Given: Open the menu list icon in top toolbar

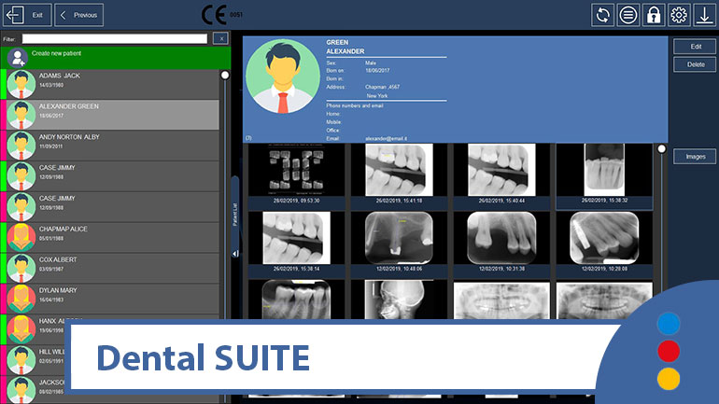Looking at the screenshot, I should tap(628, 15).
